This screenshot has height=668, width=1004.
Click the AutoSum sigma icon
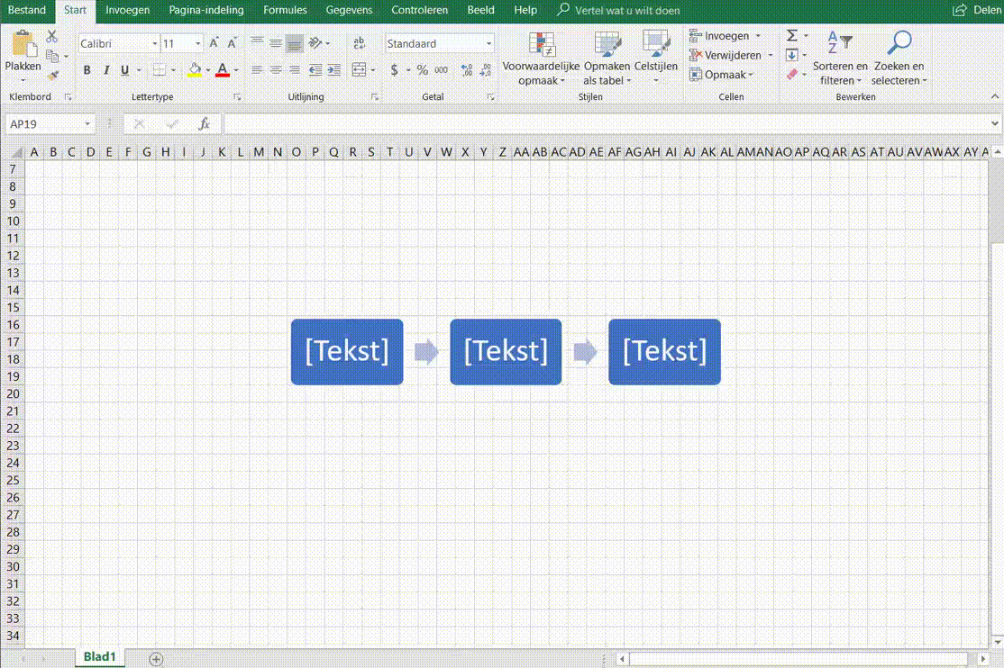coord(792,36)
